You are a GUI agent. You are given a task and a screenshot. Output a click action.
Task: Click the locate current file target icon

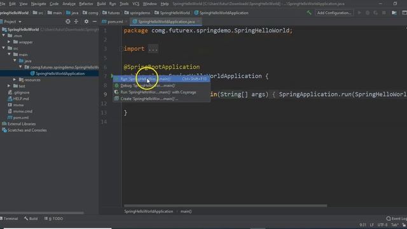coord(68,22)
